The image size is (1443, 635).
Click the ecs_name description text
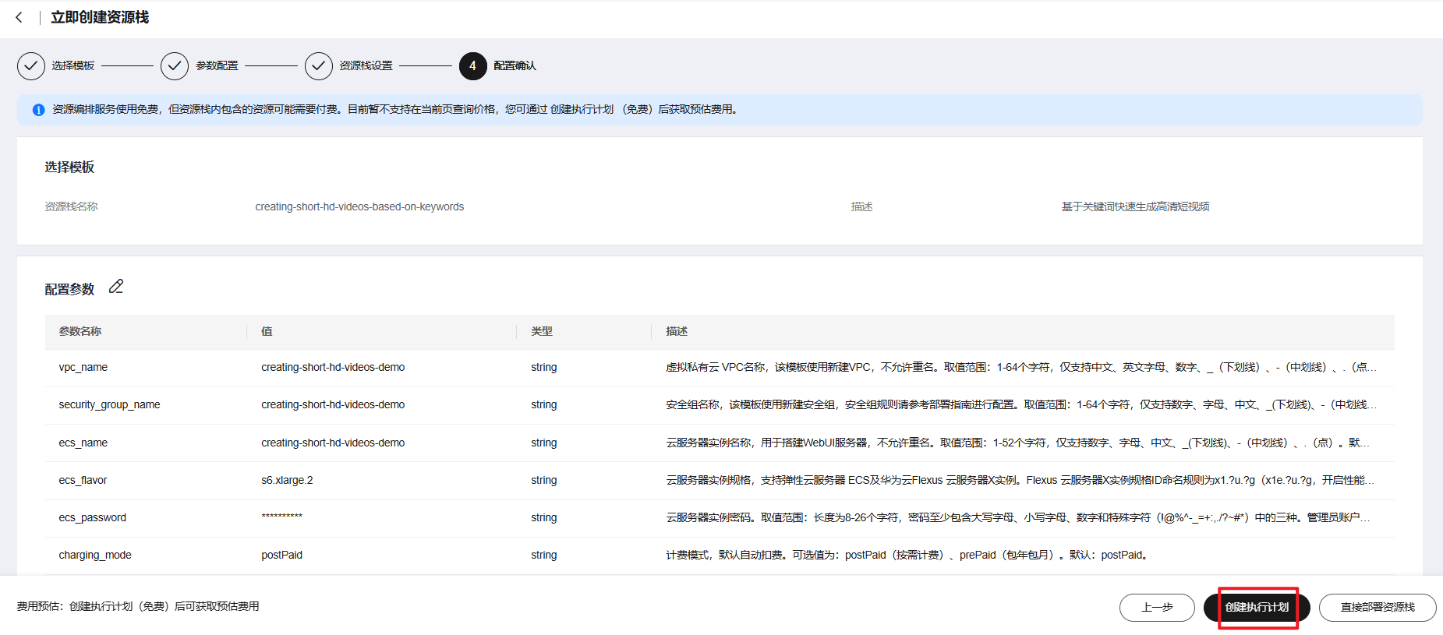pyautogui.click(x=1018, y=443)
